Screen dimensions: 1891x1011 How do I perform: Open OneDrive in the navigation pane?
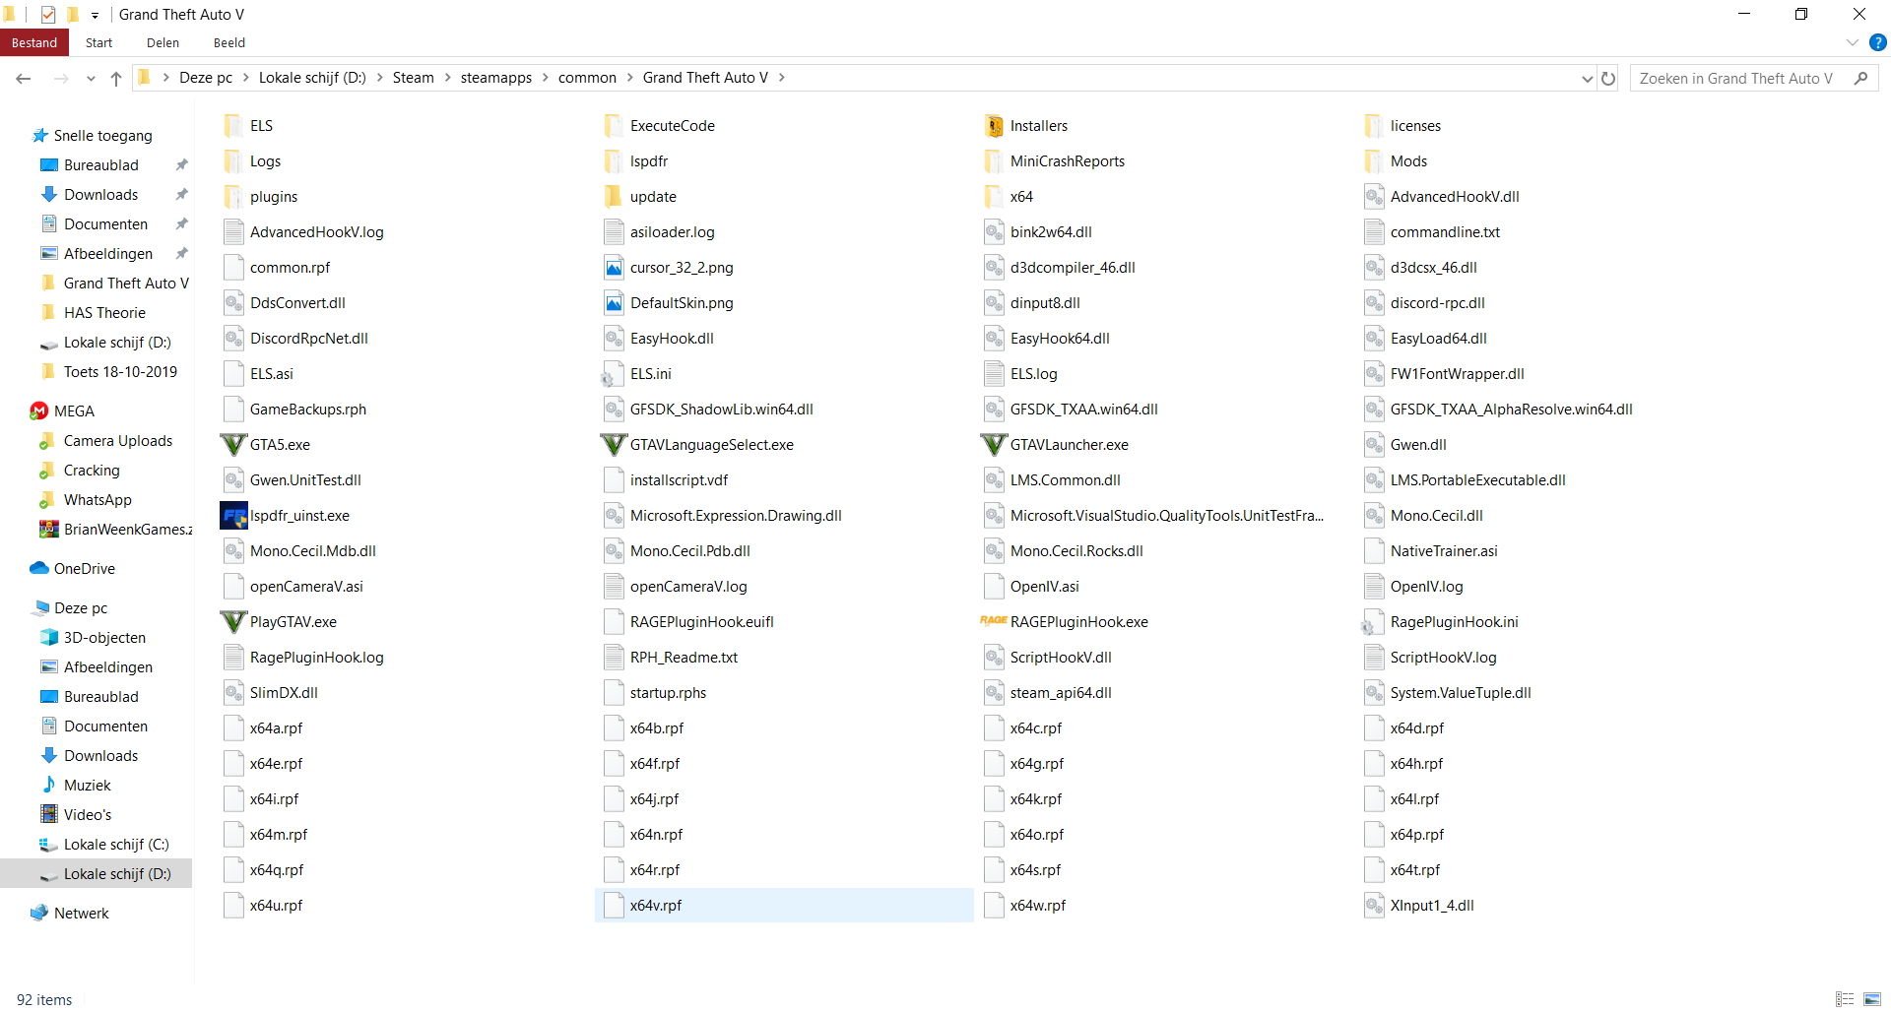pyautogui.click(x=85, y=569)
